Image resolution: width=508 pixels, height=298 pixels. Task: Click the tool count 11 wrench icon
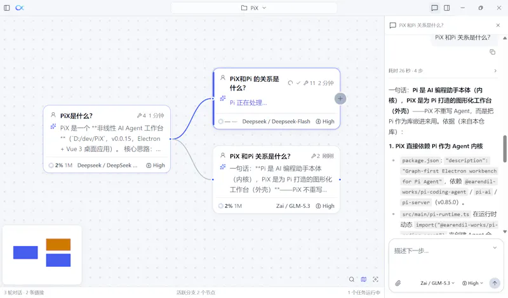tap(306, 83)
